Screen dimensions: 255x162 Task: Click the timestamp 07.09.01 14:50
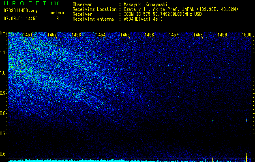(x=21, y=19)
